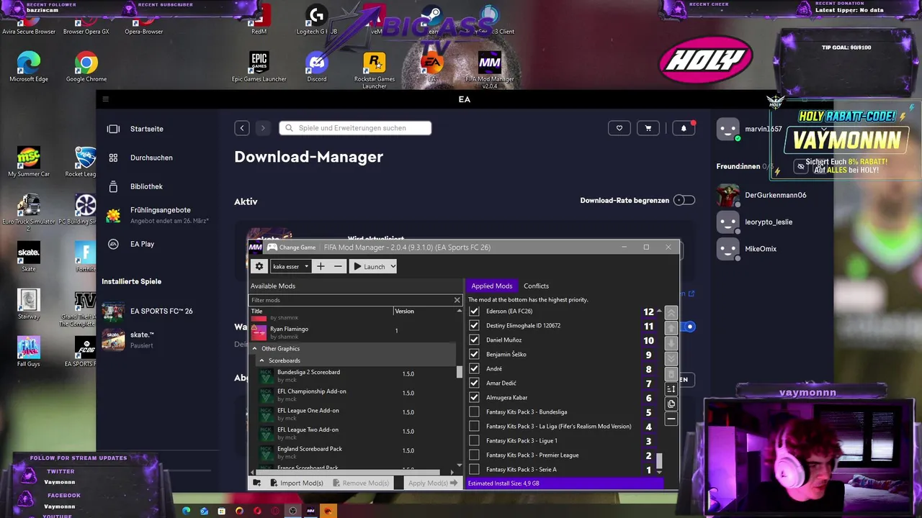Open Microsoft Edge desktop shortcut
922x518 pixels.
point(29,67)
